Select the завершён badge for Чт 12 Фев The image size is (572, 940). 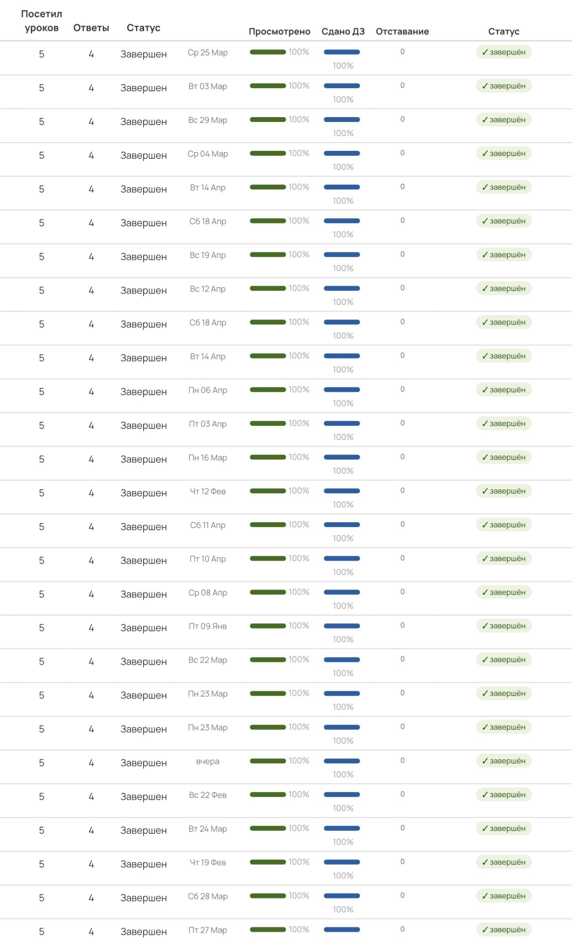[504, 491]
